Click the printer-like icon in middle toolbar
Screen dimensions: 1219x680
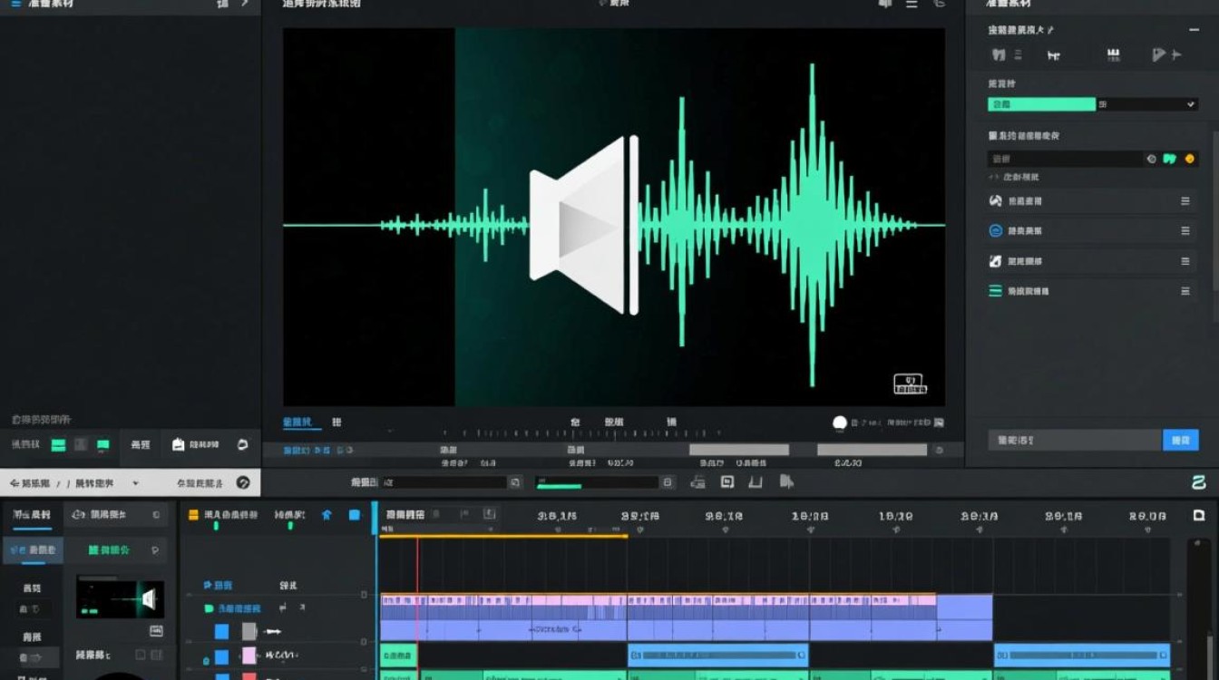point(697,482)
